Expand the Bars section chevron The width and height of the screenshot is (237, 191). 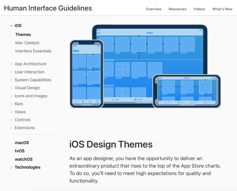point(11,104)
